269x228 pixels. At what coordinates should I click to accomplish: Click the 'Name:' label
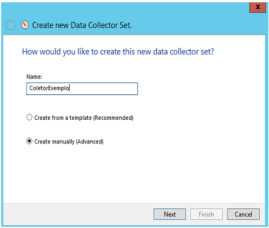tap(34, 77)
